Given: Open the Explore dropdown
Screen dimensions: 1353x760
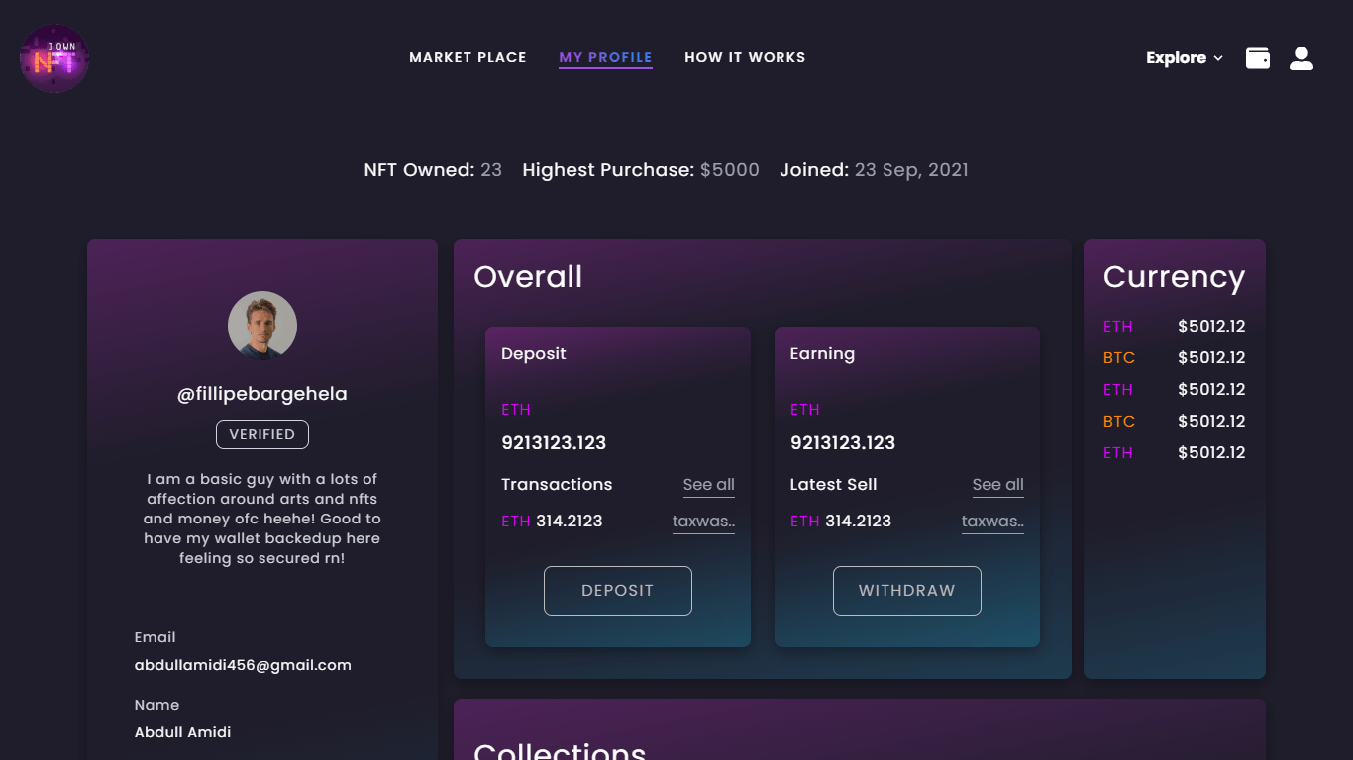Looking at the screenshot, I should click(1184, 57).
